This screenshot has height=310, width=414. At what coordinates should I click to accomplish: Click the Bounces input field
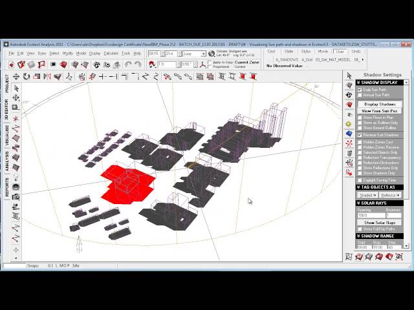pos(394,215)
